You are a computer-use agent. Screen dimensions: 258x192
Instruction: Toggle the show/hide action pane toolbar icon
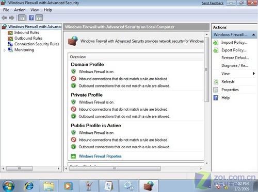coord(39,18)
